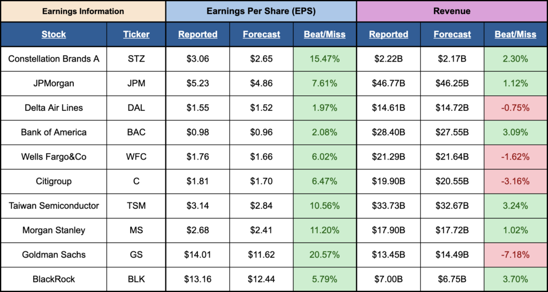Select BlackRock's $7.00B reported revenue cell
The height and width of the screenshot is (292, 548).
click(389, 279)
